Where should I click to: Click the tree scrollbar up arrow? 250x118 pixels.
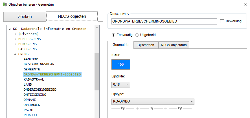97,28
